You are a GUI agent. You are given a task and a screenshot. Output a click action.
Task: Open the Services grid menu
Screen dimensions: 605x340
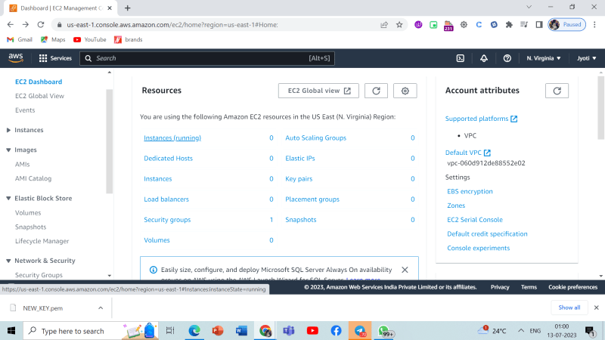(55, 58)
